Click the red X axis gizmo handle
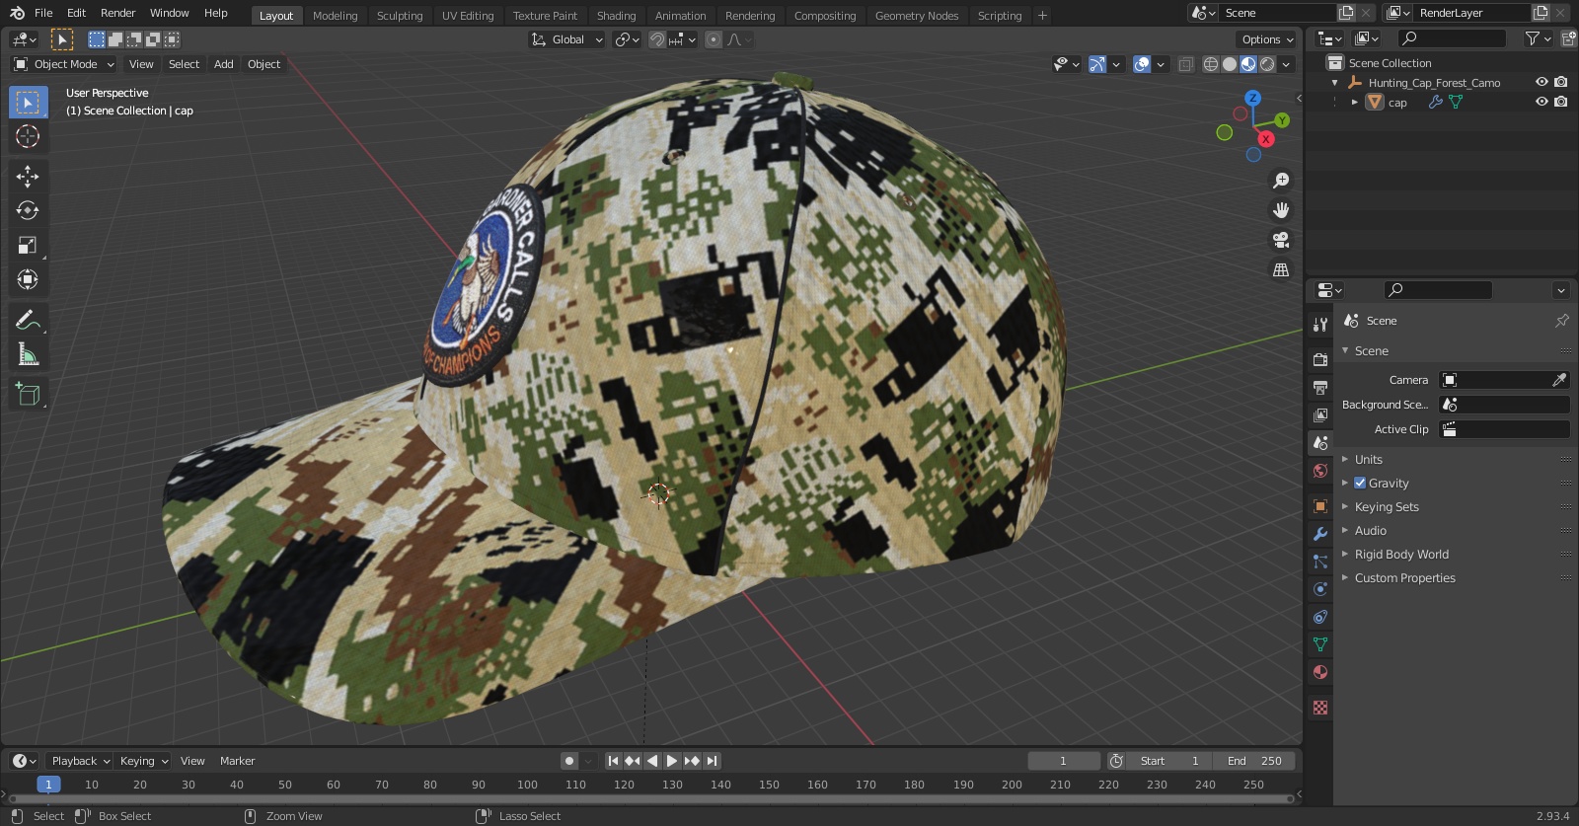 (1266, 139)
